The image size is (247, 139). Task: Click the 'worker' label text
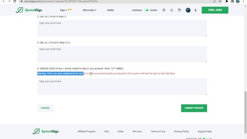point(154,10)
